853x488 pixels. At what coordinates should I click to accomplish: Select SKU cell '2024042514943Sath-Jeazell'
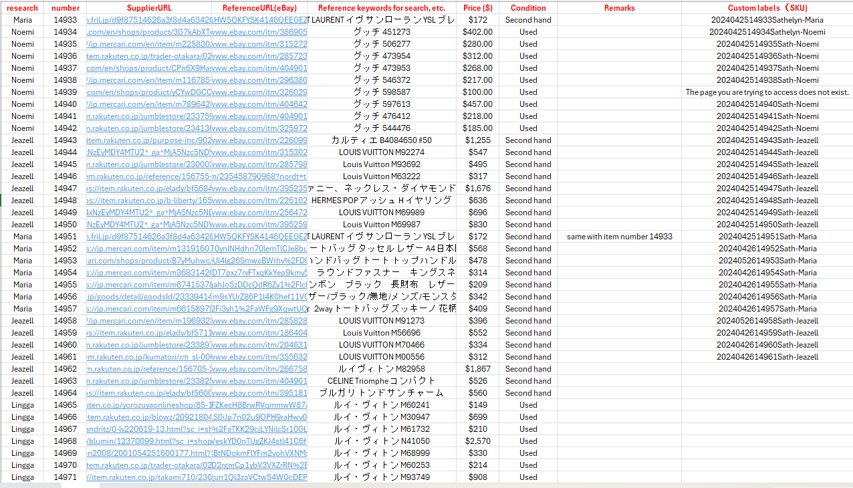coord(767,140)
